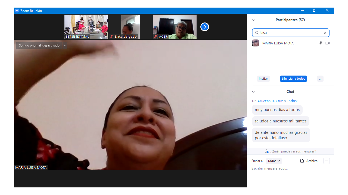
Task: Click the Zoom logo in the title bar
Action: [x=17, y=11]
